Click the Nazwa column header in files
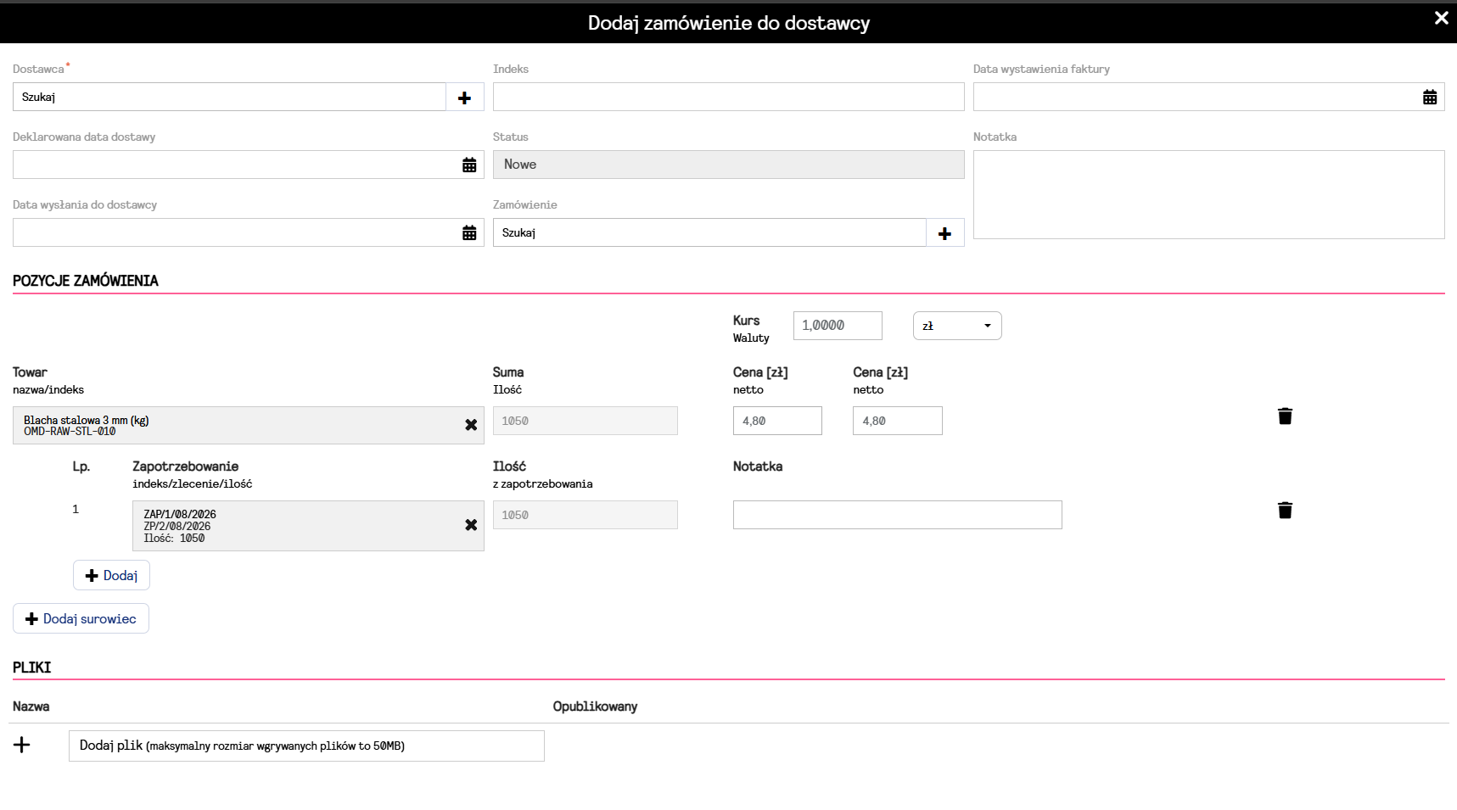This screenshot has width=1457, height=810. pos(31,707)
